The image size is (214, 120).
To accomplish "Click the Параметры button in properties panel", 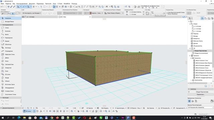I will click(201, 94).
